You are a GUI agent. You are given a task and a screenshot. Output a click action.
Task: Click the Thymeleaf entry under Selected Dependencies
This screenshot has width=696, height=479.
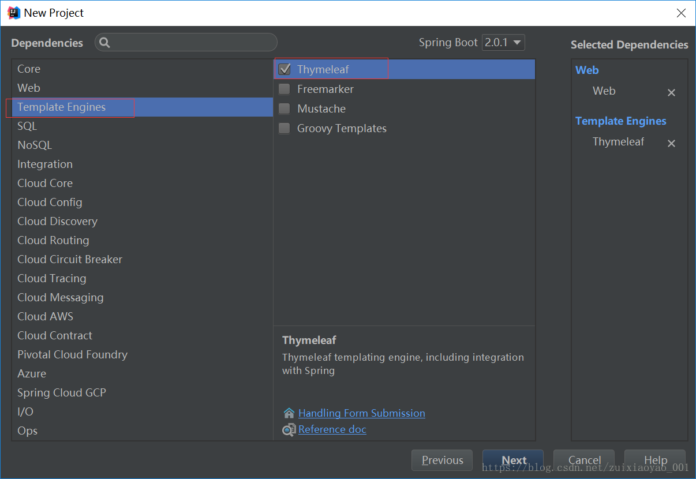coord(618,142)
